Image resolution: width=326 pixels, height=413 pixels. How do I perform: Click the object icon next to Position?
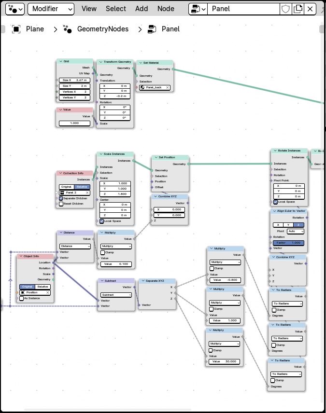(x=22, y=293)
